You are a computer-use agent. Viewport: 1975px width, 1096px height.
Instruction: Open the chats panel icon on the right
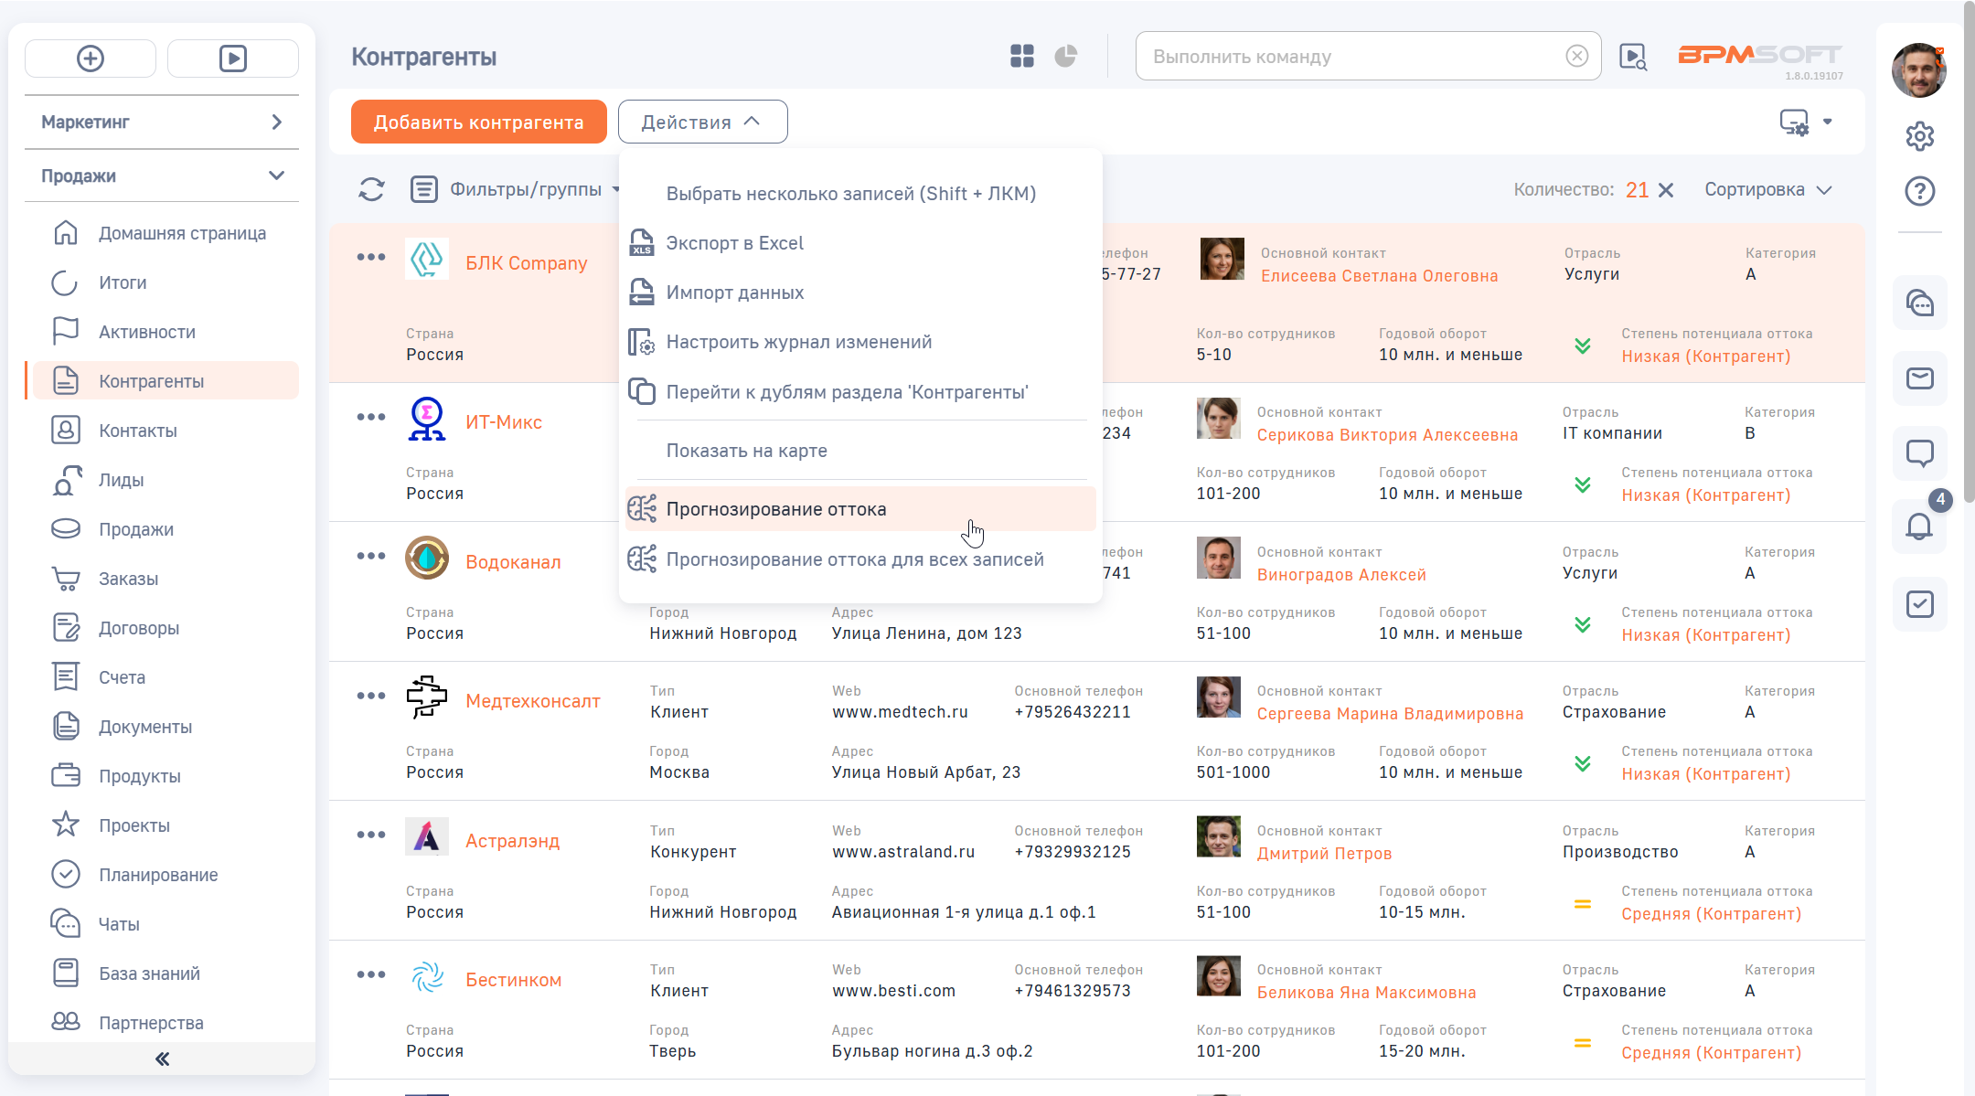tap(1920, 303)
